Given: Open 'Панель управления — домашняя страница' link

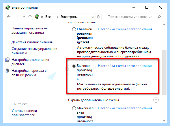Looking at the screenshot, I should point(29,31).
